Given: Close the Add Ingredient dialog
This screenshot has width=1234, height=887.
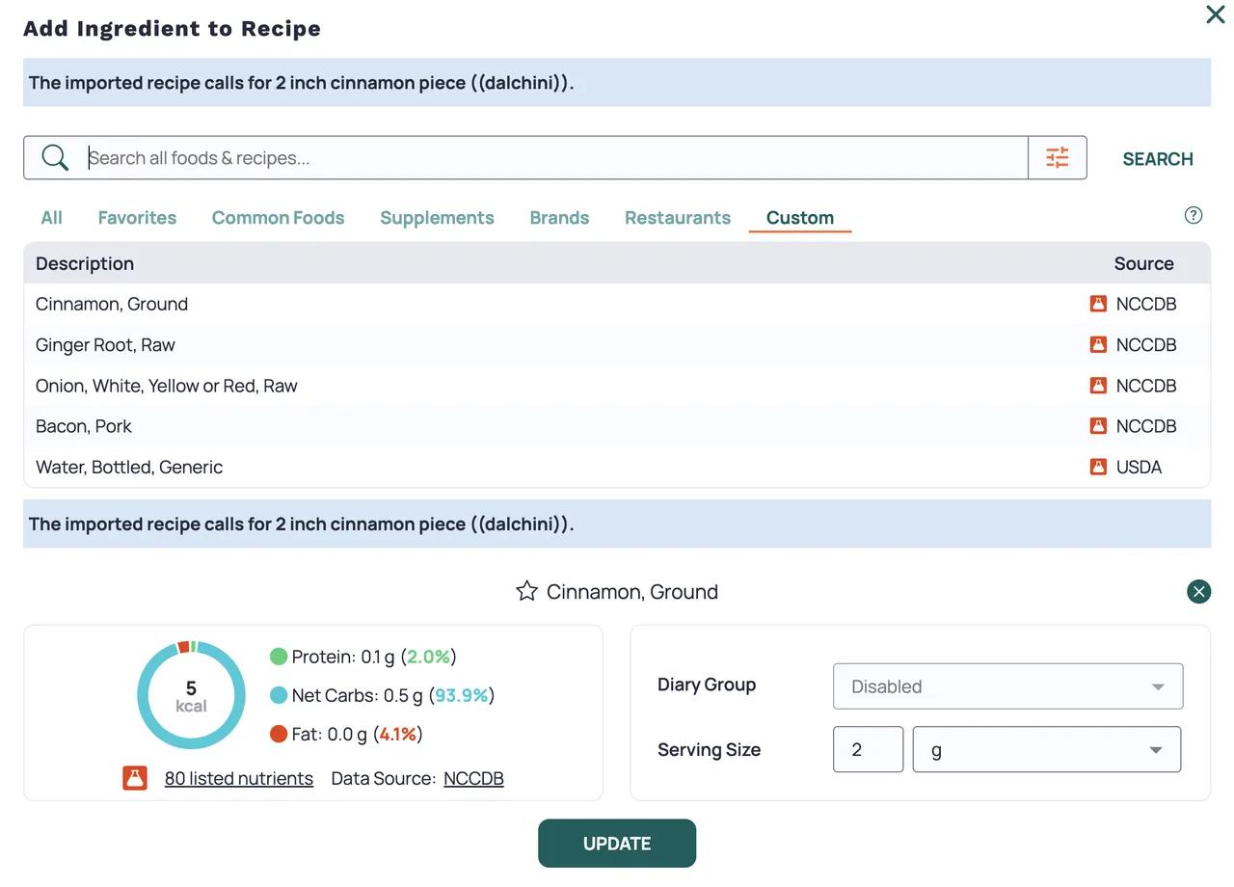Looking at the screenshot, I should [1215, 15].
